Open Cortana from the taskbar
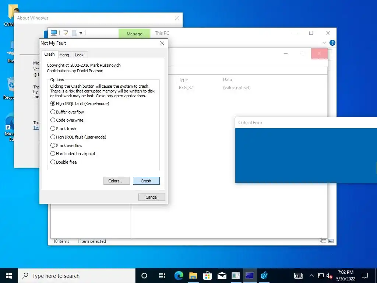The width and height of the screenshot is (377, 283). 144,276
